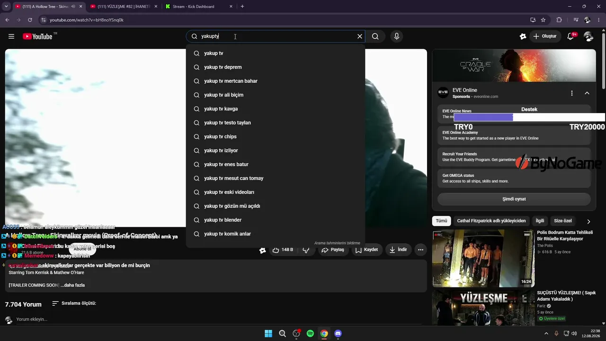The height and width of the screenshot is (341, 606).
Task: Open "SUÇÜSTÜ YÜZLEŞME!" video title
Action: pyautogui.click(x=566, y=296)
